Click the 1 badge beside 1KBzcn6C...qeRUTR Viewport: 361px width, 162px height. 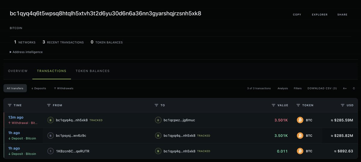[x=51, y=151]
